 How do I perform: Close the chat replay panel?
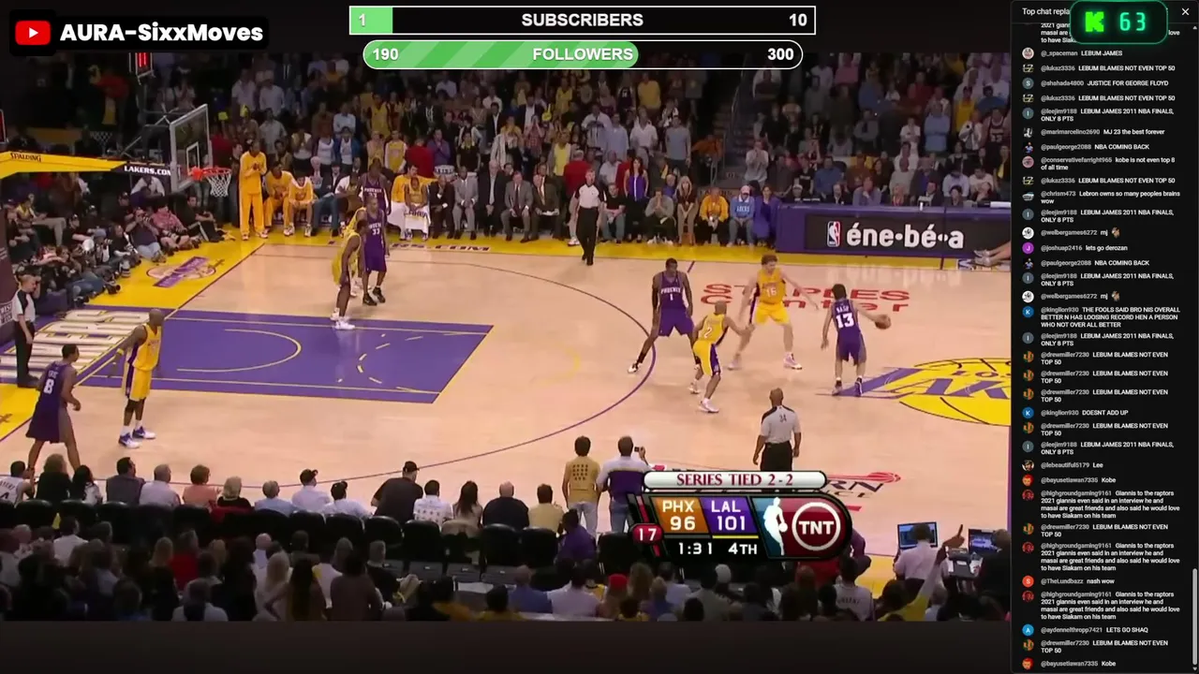pos(1185,11)
